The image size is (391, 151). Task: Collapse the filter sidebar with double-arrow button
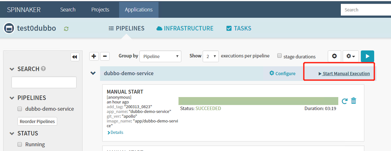[x=75, y=57]
